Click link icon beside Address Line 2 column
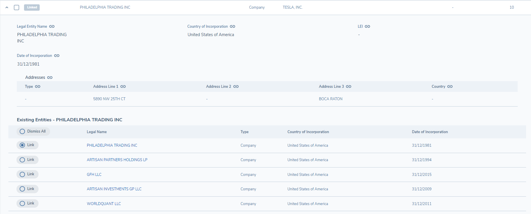 pos(236,87)
